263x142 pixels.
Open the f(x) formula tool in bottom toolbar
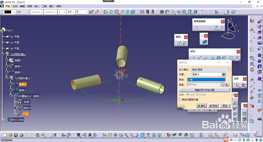pos(63,135)
